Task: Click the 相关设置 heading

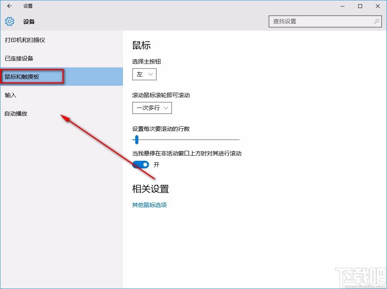Action: (150, 188)
